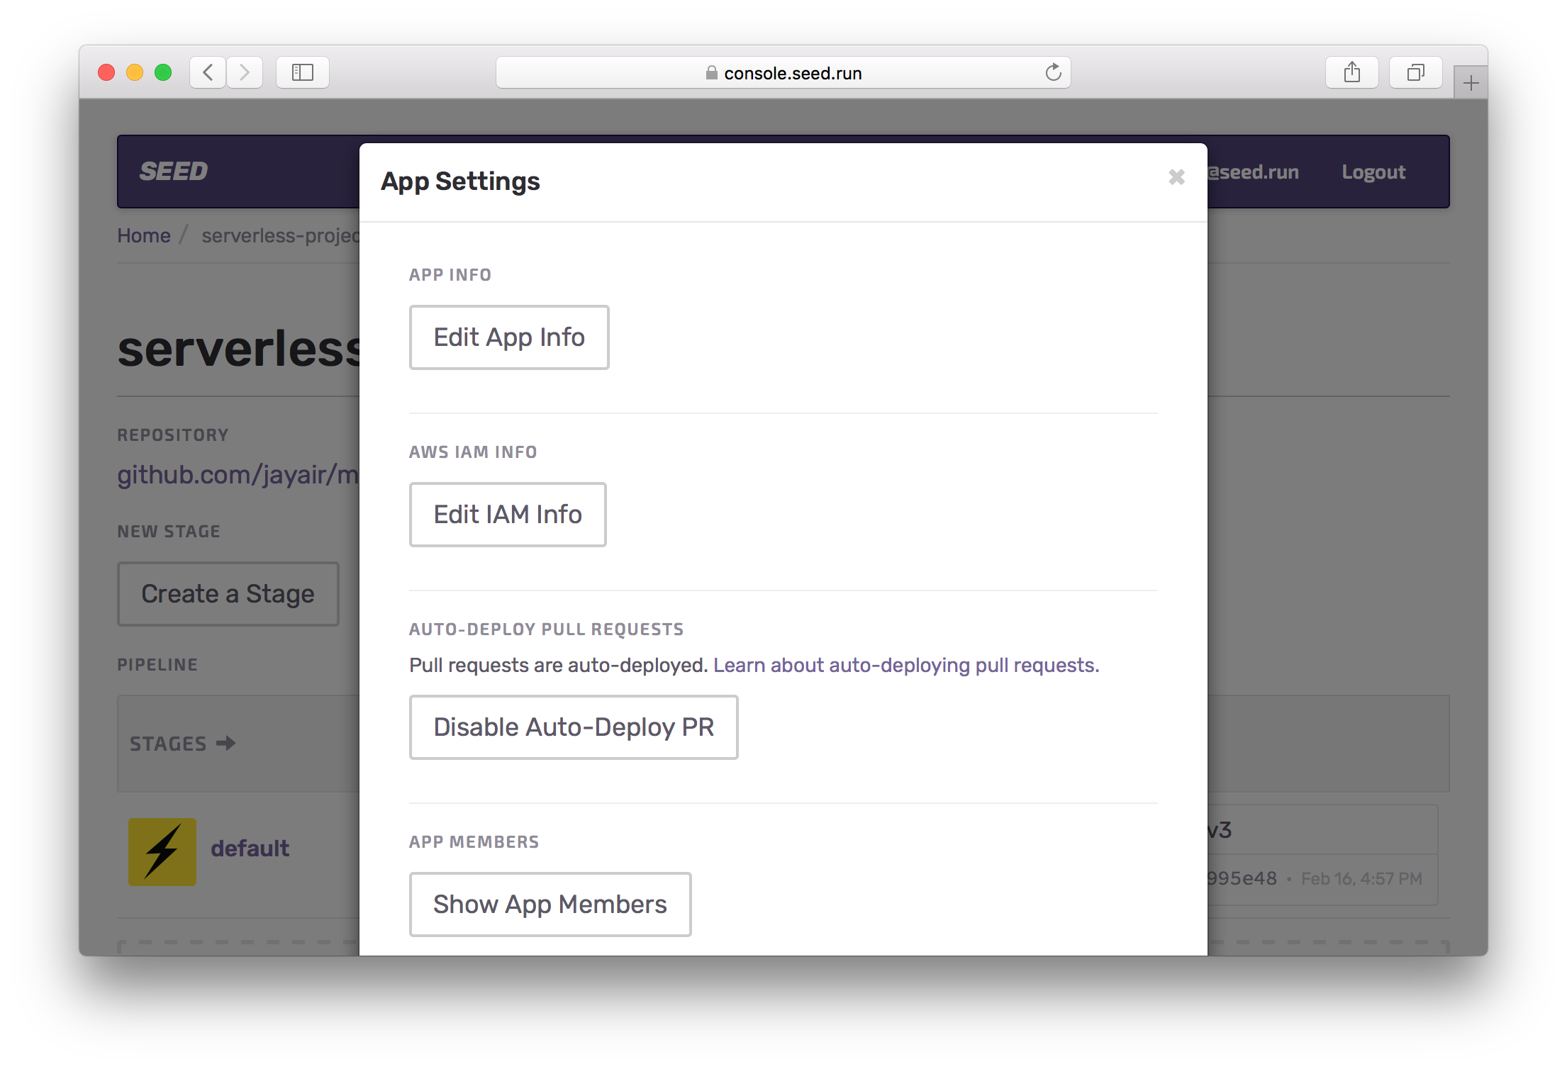Open a new tab with plus icon

click(1471, 84)
